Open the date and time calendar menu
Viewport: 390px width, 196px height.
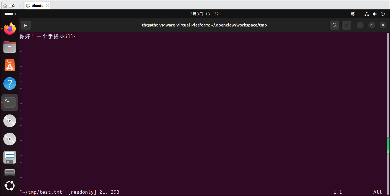click(204, 14)
